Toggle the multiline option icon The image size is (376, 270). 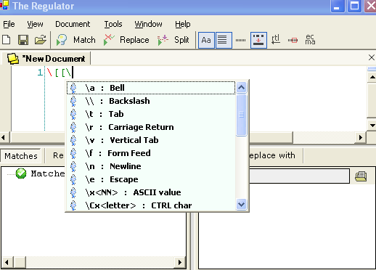coord(224,40)
